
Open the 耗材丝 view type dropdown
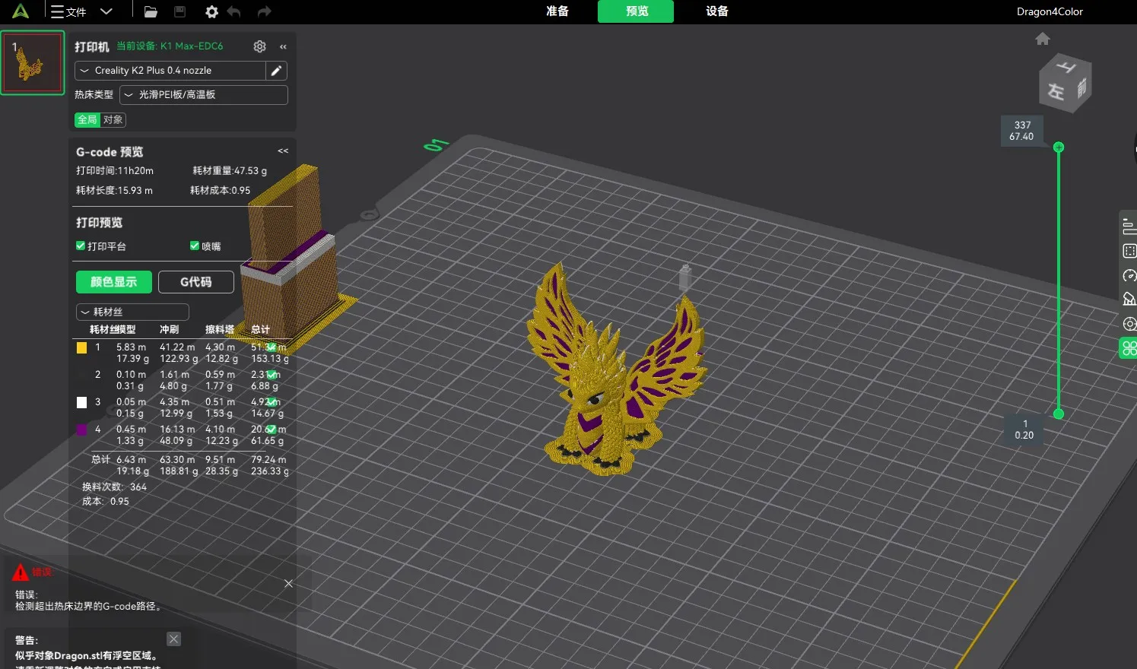132,312
